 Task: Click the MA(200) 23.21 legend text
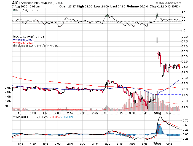[x=25, y=43]
